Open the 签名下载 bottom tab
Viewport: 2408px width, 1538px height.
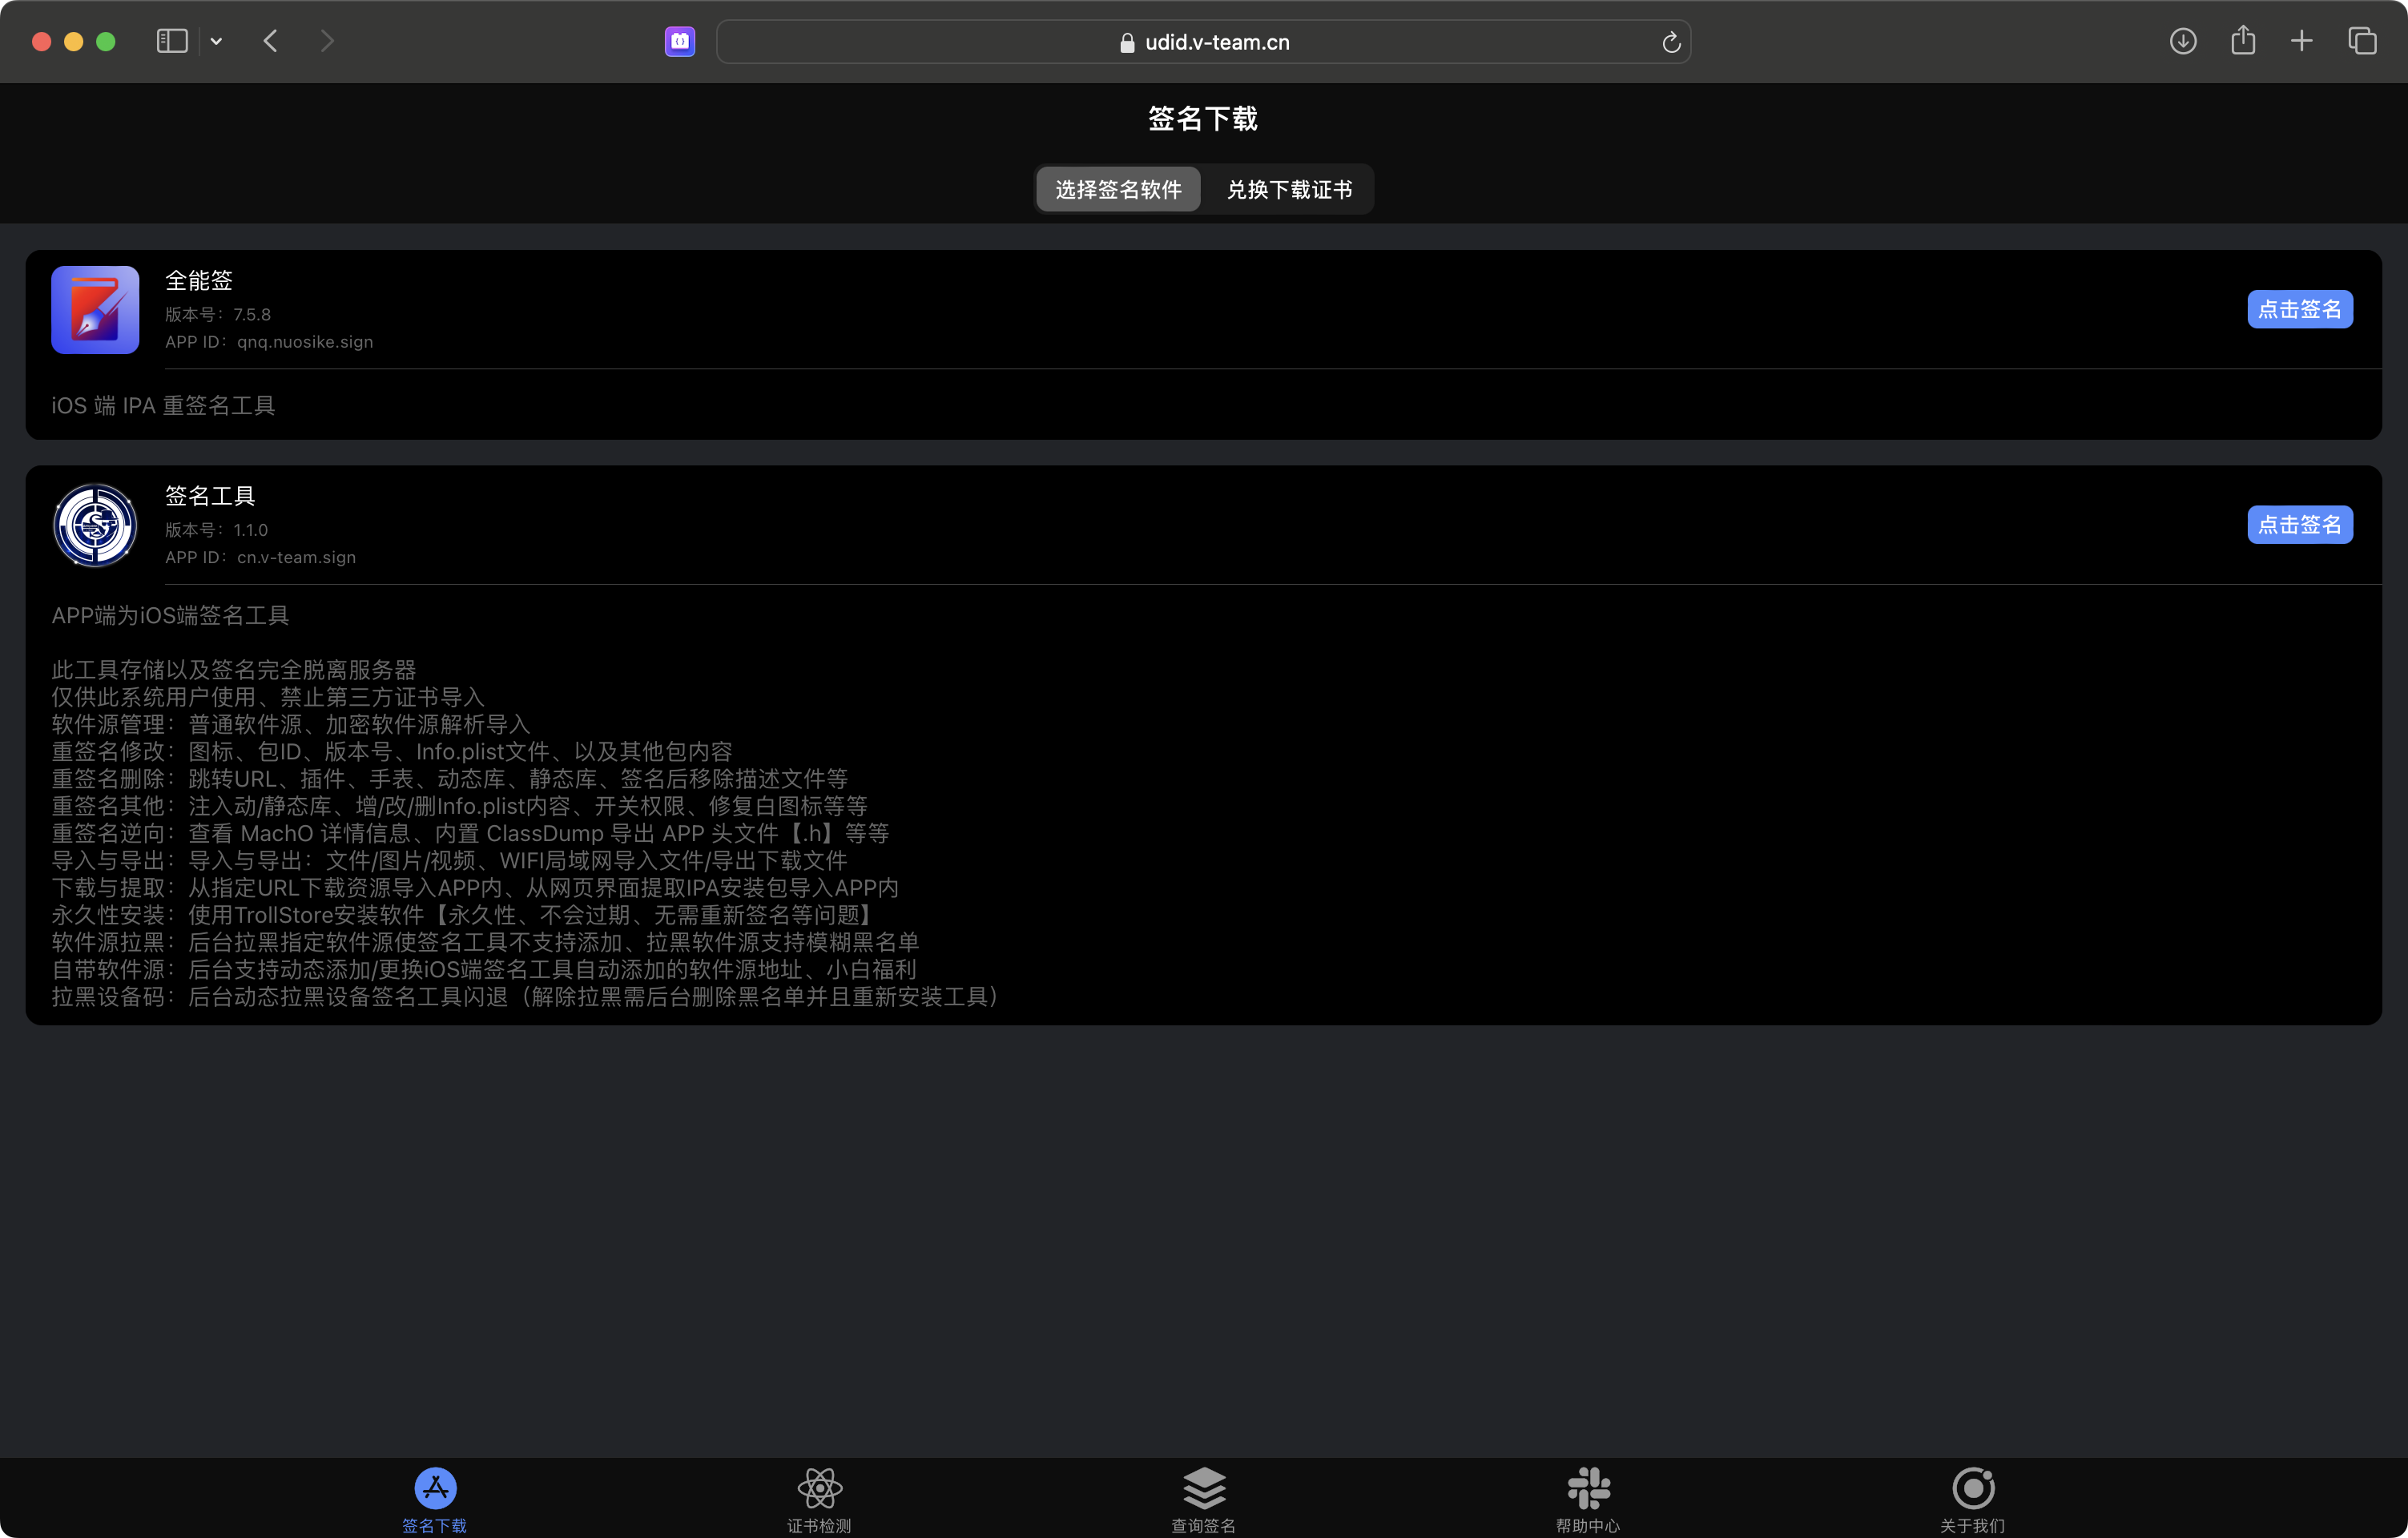(x=435, y=1499)
